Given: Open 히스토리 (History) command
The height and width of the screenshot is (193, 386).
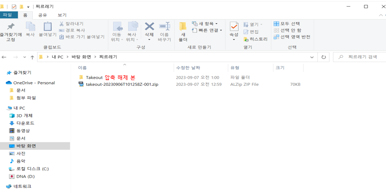Looking at the screenshot, I should tap(255, 39).
